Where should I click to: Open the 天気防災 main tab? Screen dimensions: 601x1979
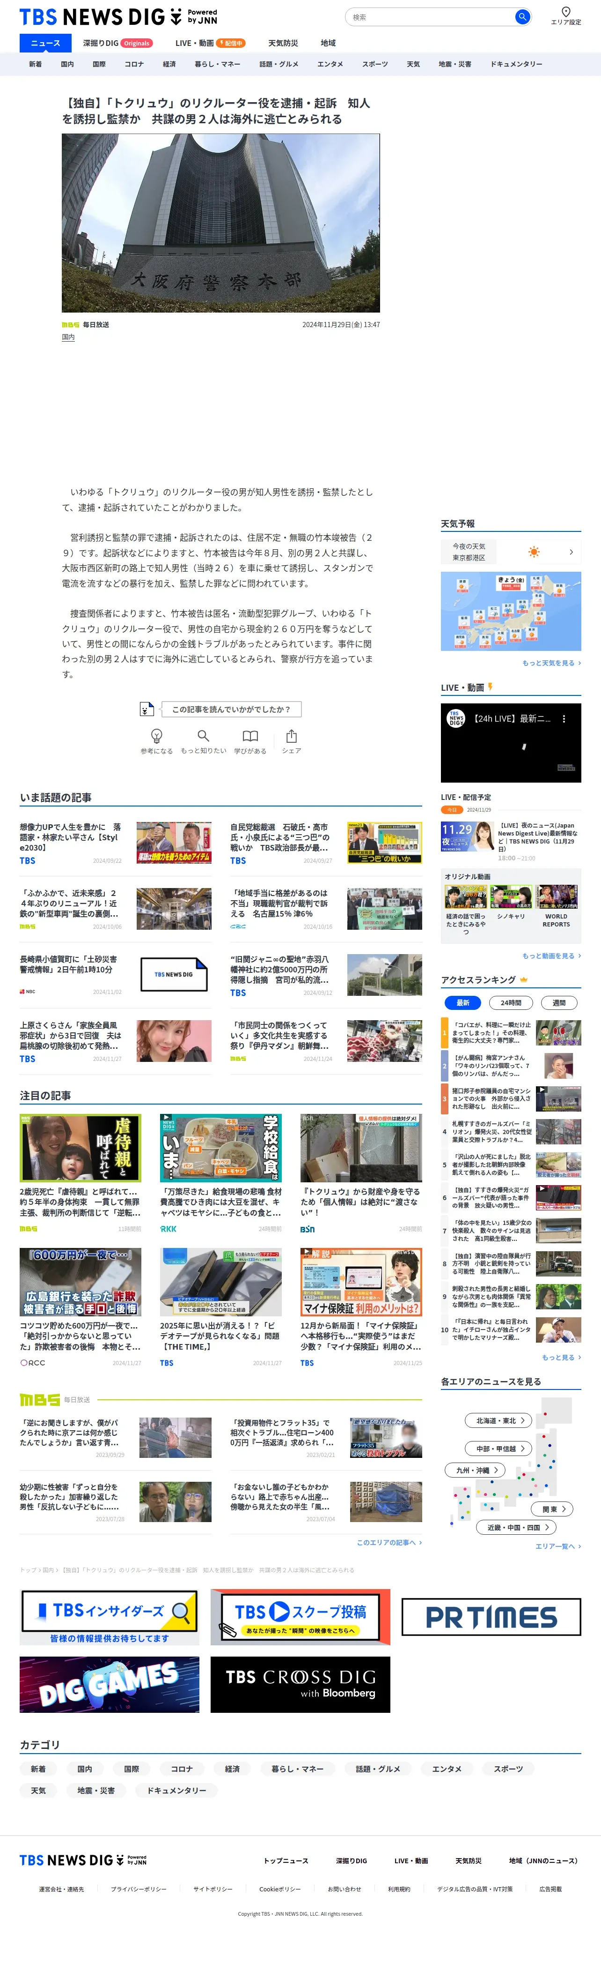point(283,43)
